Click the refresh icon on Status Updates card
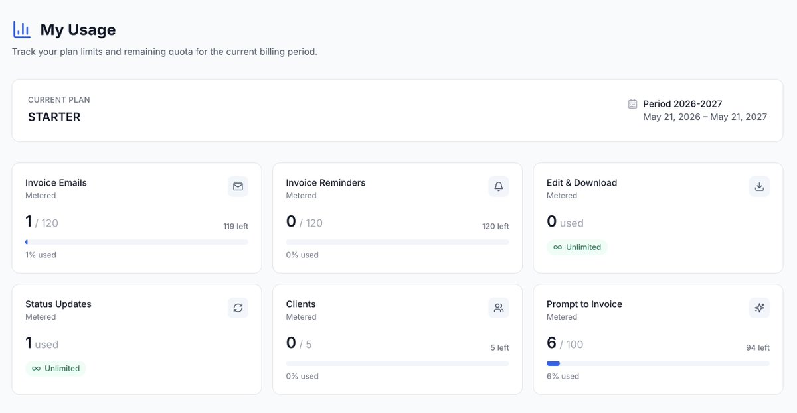Viewport: 797px width, 413px height. (x=238, y=308)
